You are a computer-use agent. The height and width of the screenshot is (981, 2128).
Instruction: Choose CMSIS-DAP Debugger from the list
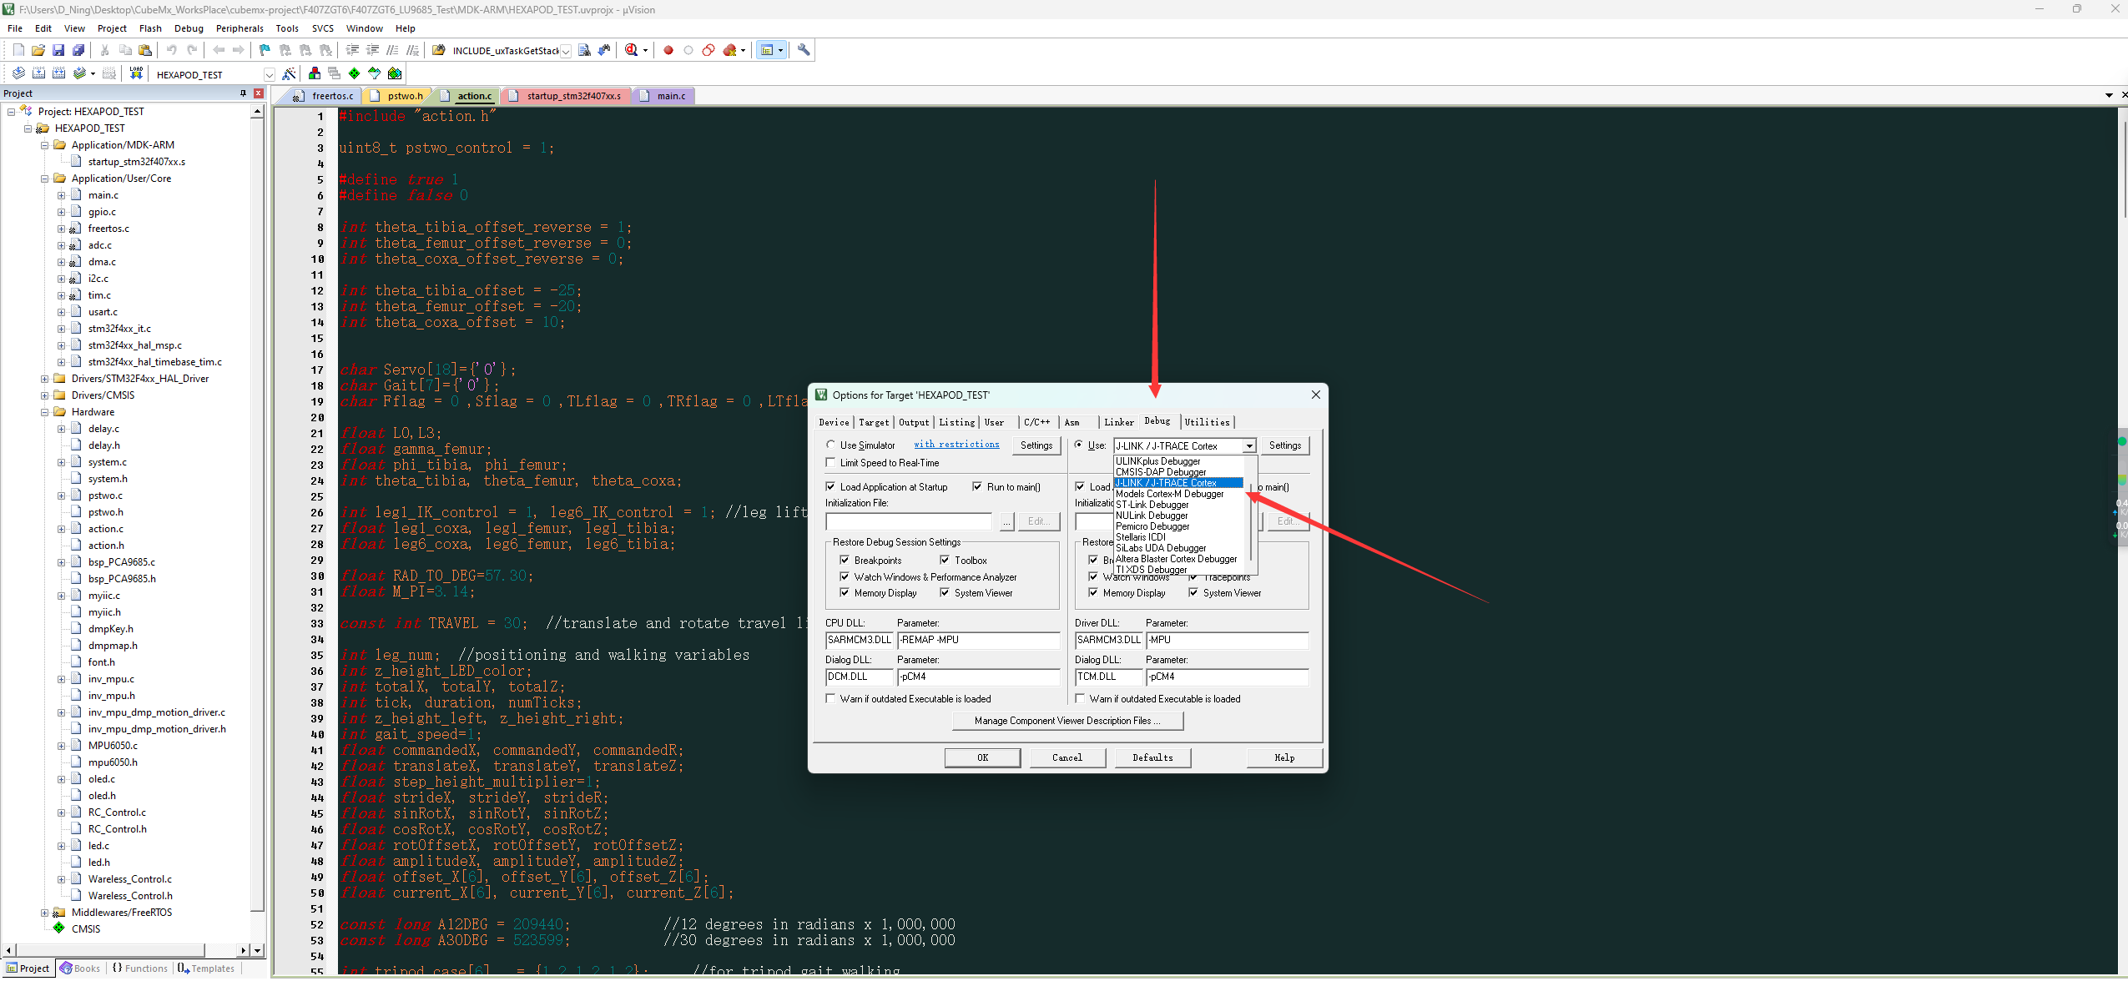tap(1161, 473)
